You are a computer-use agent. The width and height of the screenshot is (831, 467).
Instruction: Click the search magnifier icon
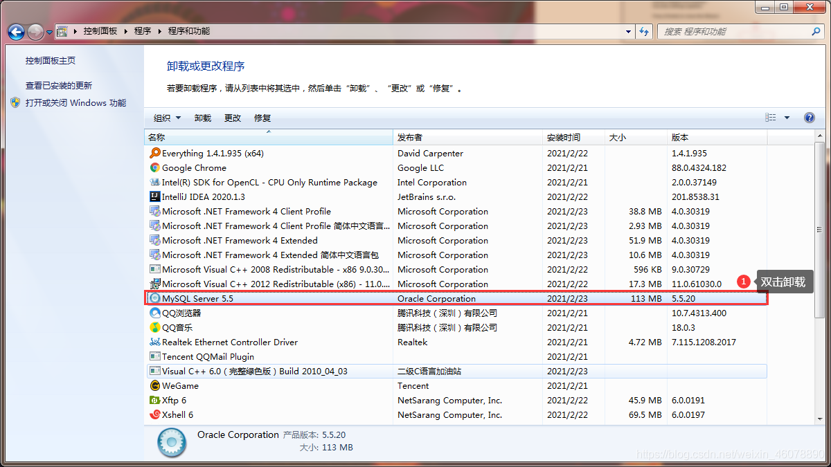[x=816, y=32]
